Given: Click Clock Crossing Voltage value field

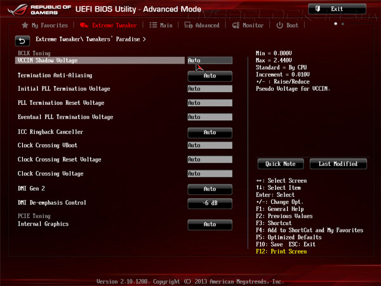Looking at the screenshot, I should [x=210, y=174].
